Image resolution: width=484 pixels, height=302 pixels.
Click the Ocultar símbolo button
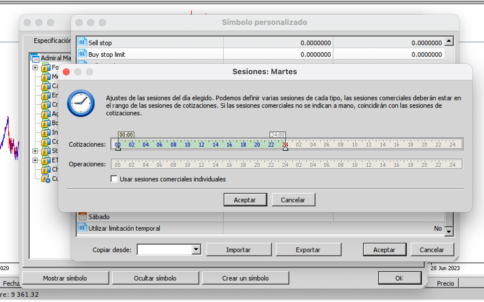tap(155, 278)
